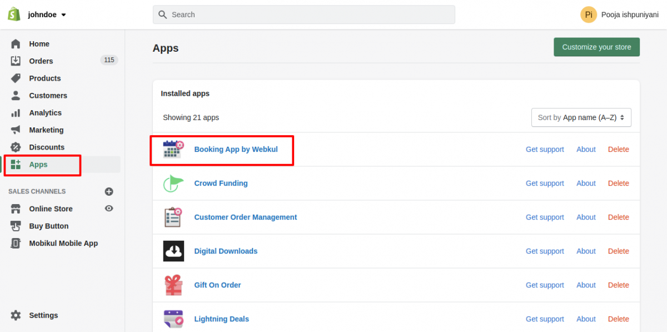Click the Pi avatar for Pooja ishpuniyani
667x332 pixels.
tap(588, 14)
